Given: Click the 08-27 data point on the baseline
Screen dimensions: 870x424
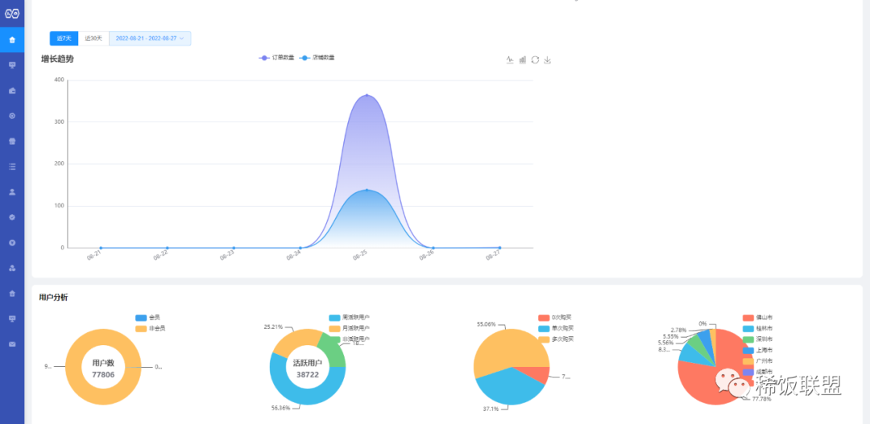Looking at the screenshot, I should click(x=499, y=248).
